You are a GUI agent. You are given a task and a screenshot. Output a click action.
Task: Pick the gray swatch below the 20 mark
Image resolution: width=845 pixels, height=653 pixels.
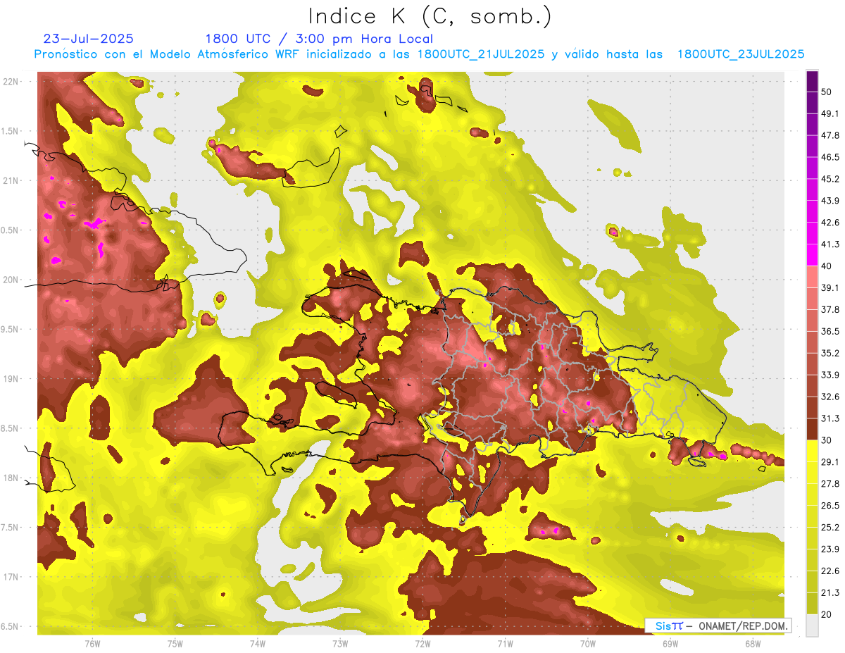point(812,626)
